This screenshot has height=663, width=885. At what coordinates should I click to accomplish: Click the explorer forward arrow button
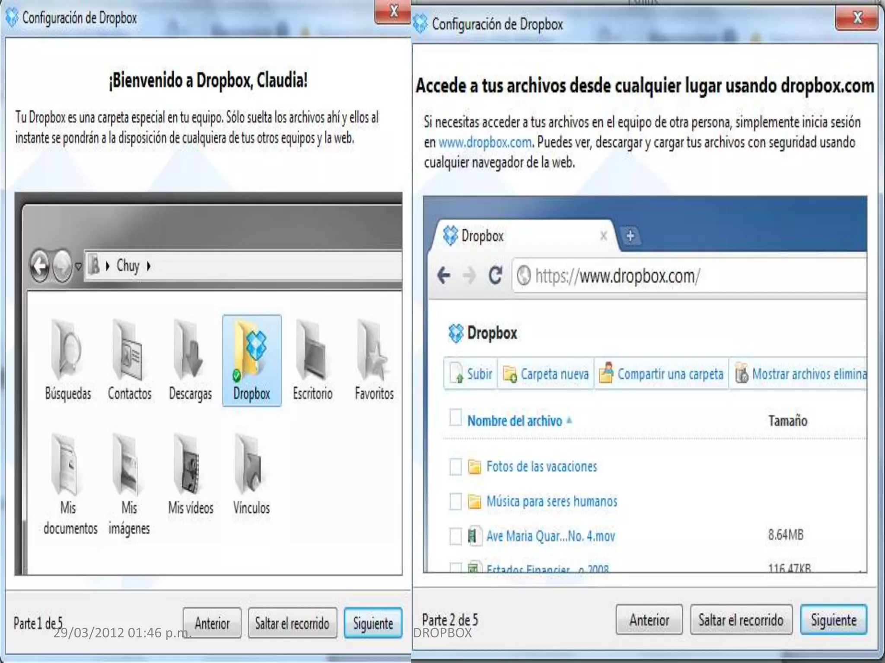(62, 266)
